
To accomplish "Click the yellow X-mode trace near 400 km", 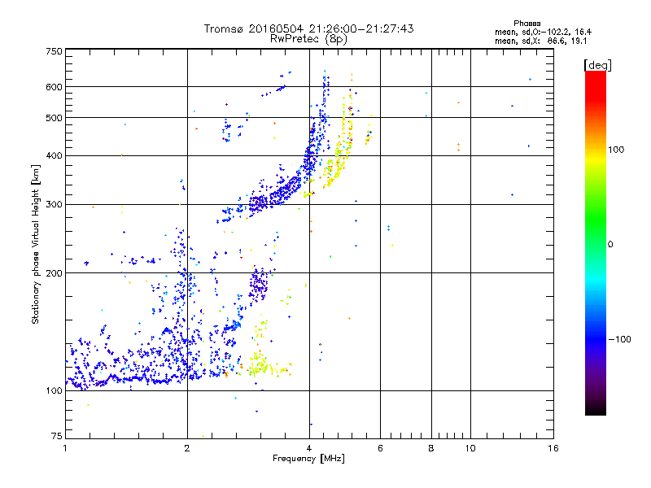I will coord(340,159).
